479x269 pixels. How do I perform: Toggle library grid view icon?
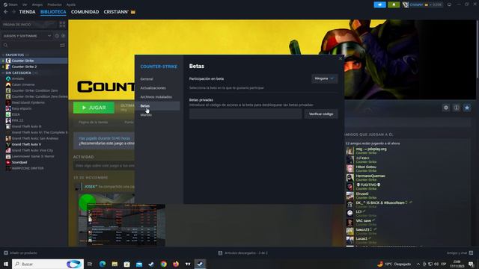pyautogui.click(x=62, y=25)
